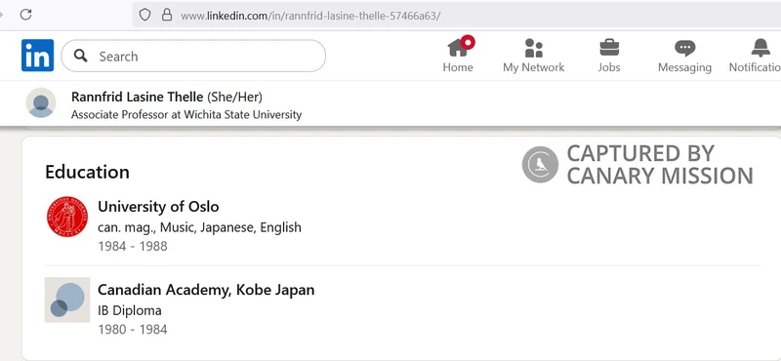Click the Home label in navigation
The width and height of the screenshot is (781, 361).
tap(458, 67)
